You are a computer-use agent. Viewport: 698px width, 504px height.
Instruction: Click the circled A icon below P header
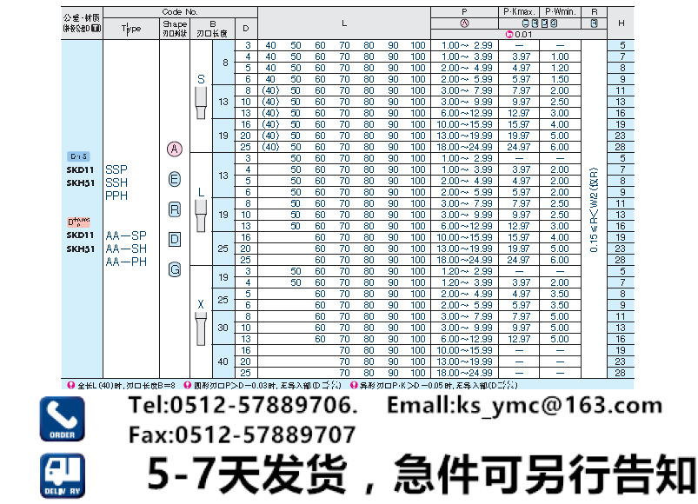pos(464,23)
